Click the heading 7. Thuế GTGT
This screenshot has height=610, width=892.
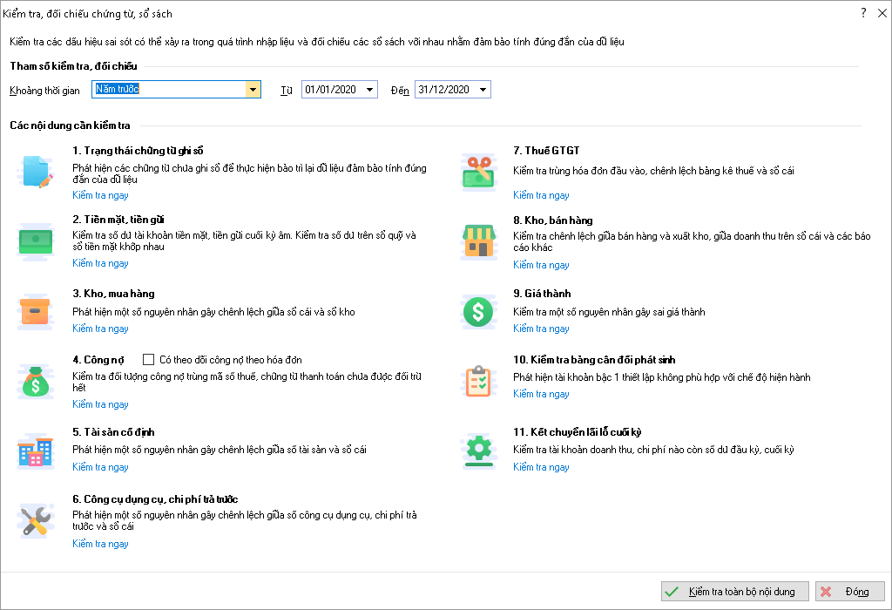point(546,150)
